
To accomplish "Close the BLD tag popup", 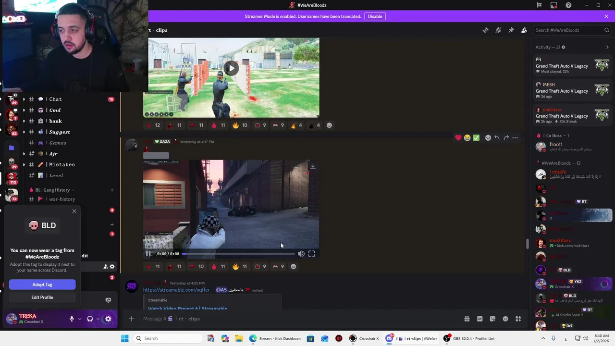I will tap(74, 211).
